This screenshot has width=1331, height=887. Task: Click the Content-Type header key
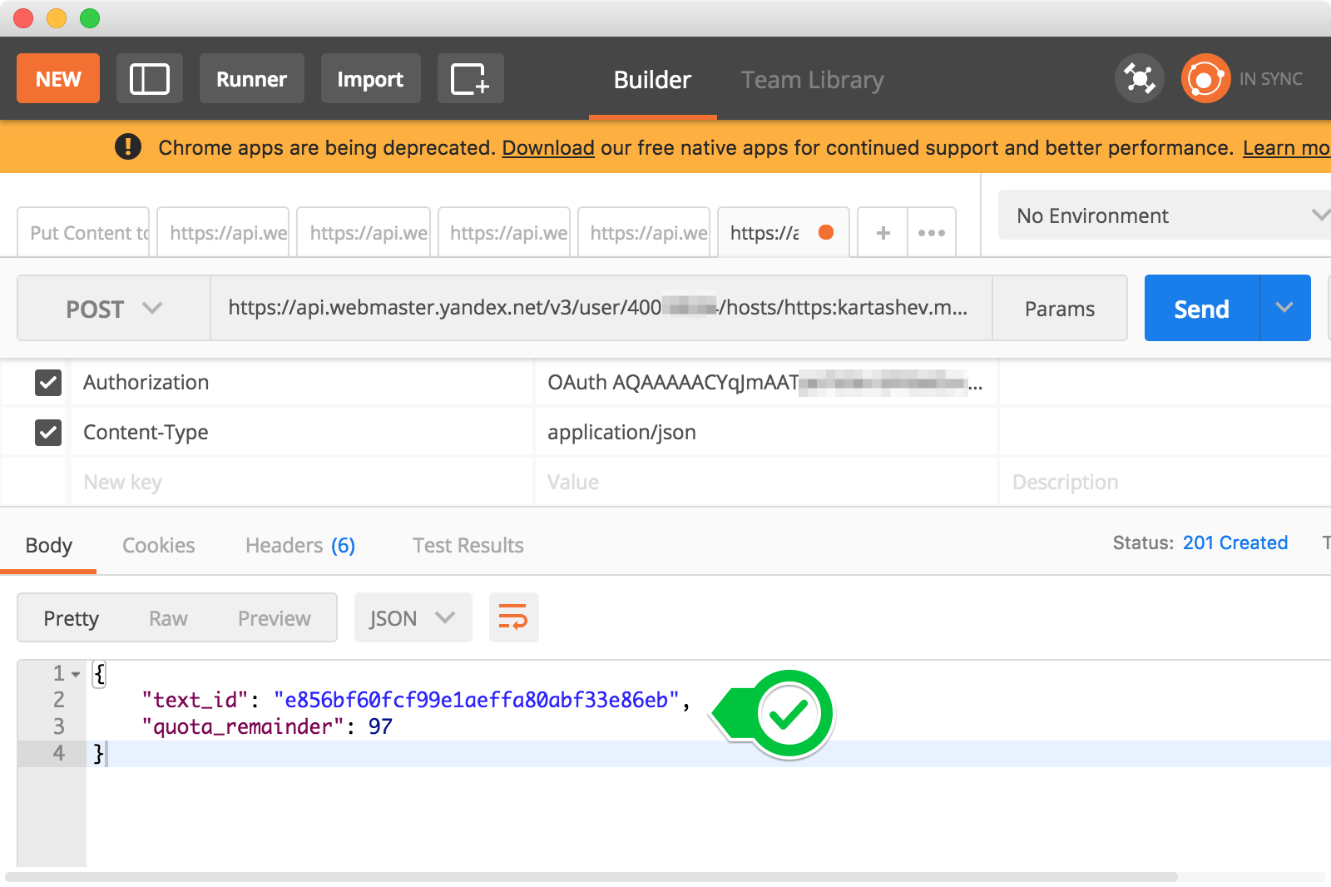[146, 433]
